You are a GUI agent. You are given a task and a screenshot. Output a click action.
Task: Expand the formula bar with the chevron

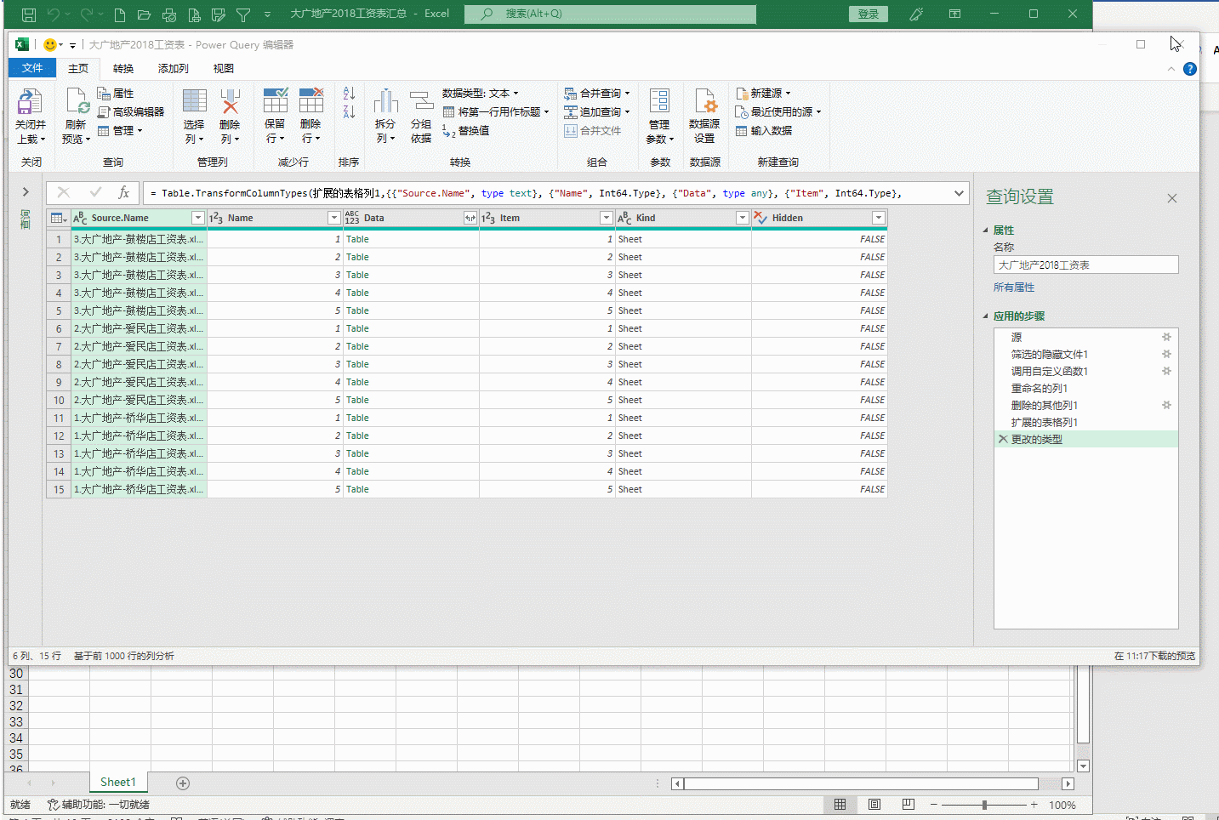959,193
